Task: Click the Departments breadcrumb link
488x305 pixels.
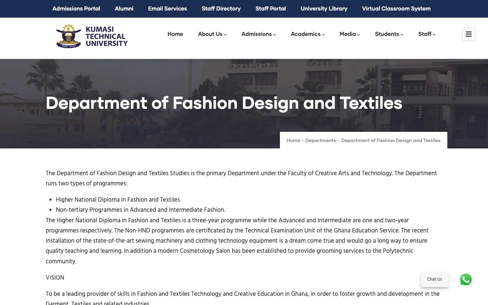Action: pyautogui.click(x=321, y=140)
